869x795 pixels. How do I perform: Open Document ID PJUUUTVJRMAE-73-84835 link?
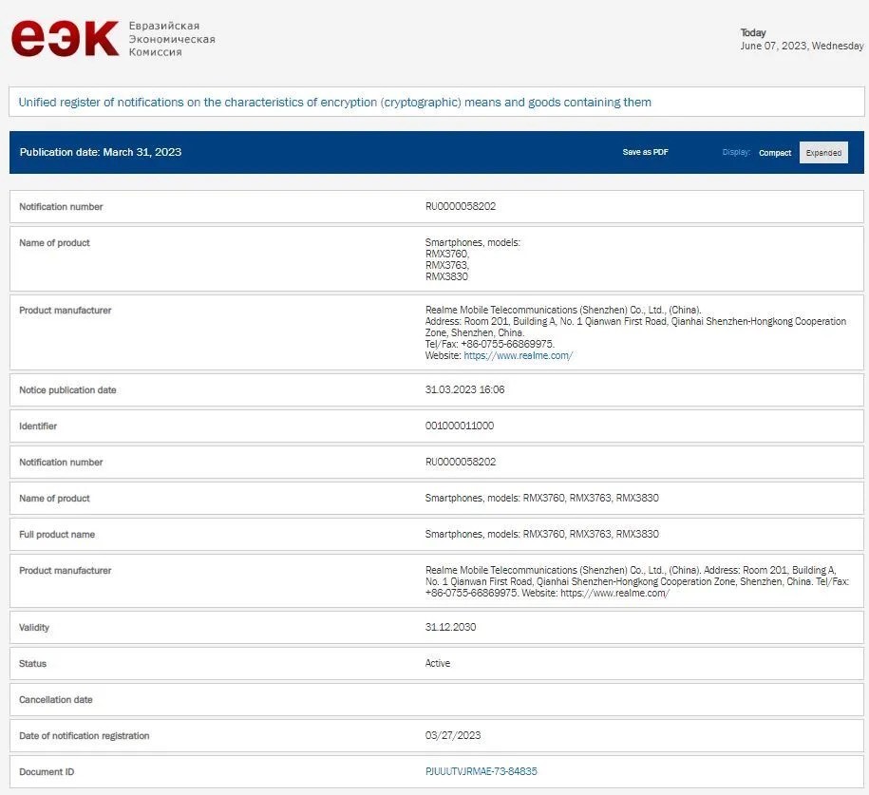[481, 771]
